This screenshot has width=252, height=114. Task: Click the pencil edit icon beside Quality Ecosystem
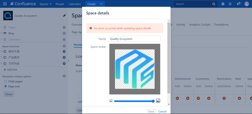(x=64, y=16)
